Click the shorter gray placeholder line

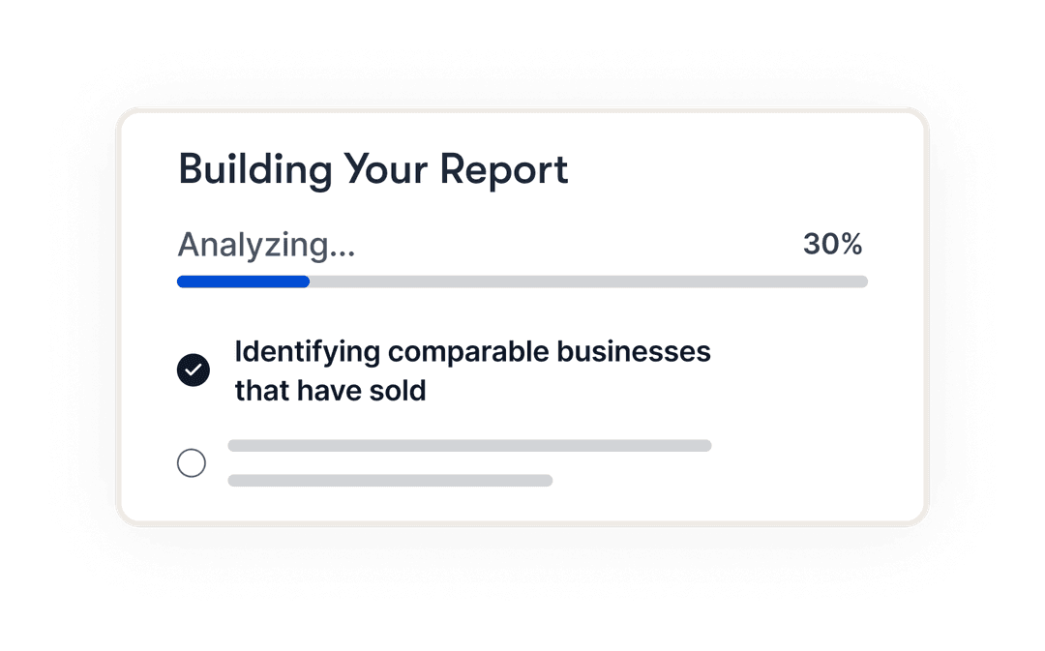(390, 481)
